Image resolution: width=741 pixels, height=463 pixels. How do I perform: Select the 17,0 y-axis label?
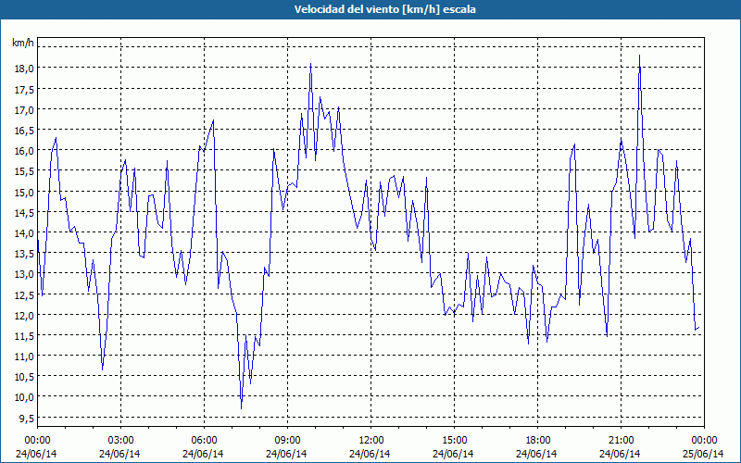pyautogui.click(x=25, y=109)
